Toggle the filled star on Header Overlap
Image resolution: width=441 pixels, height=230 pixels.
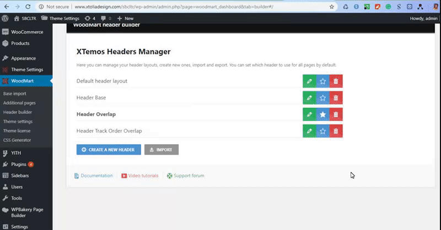(x=322, y=114)
